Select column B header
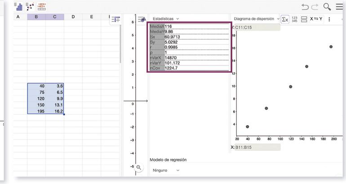Screen dimensions: 346x184 [36, 17]
